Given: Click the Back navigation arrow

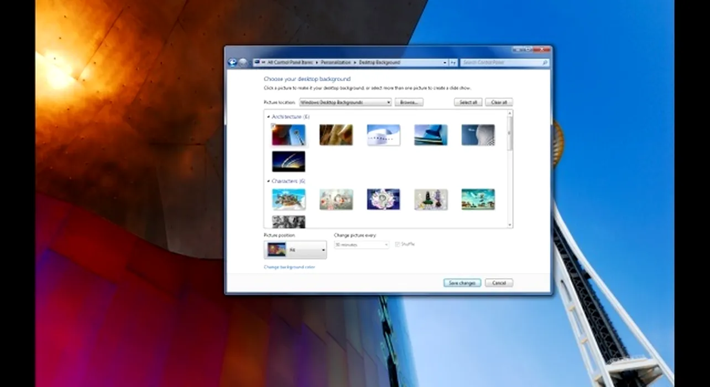Looking at the screenshot, I should click(232, 62).
